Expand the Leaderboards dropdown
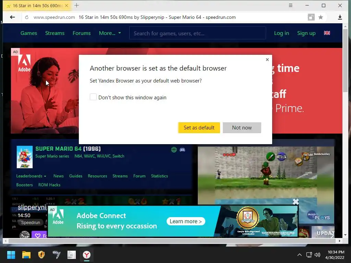351x263 pixels. coord(31,176)
